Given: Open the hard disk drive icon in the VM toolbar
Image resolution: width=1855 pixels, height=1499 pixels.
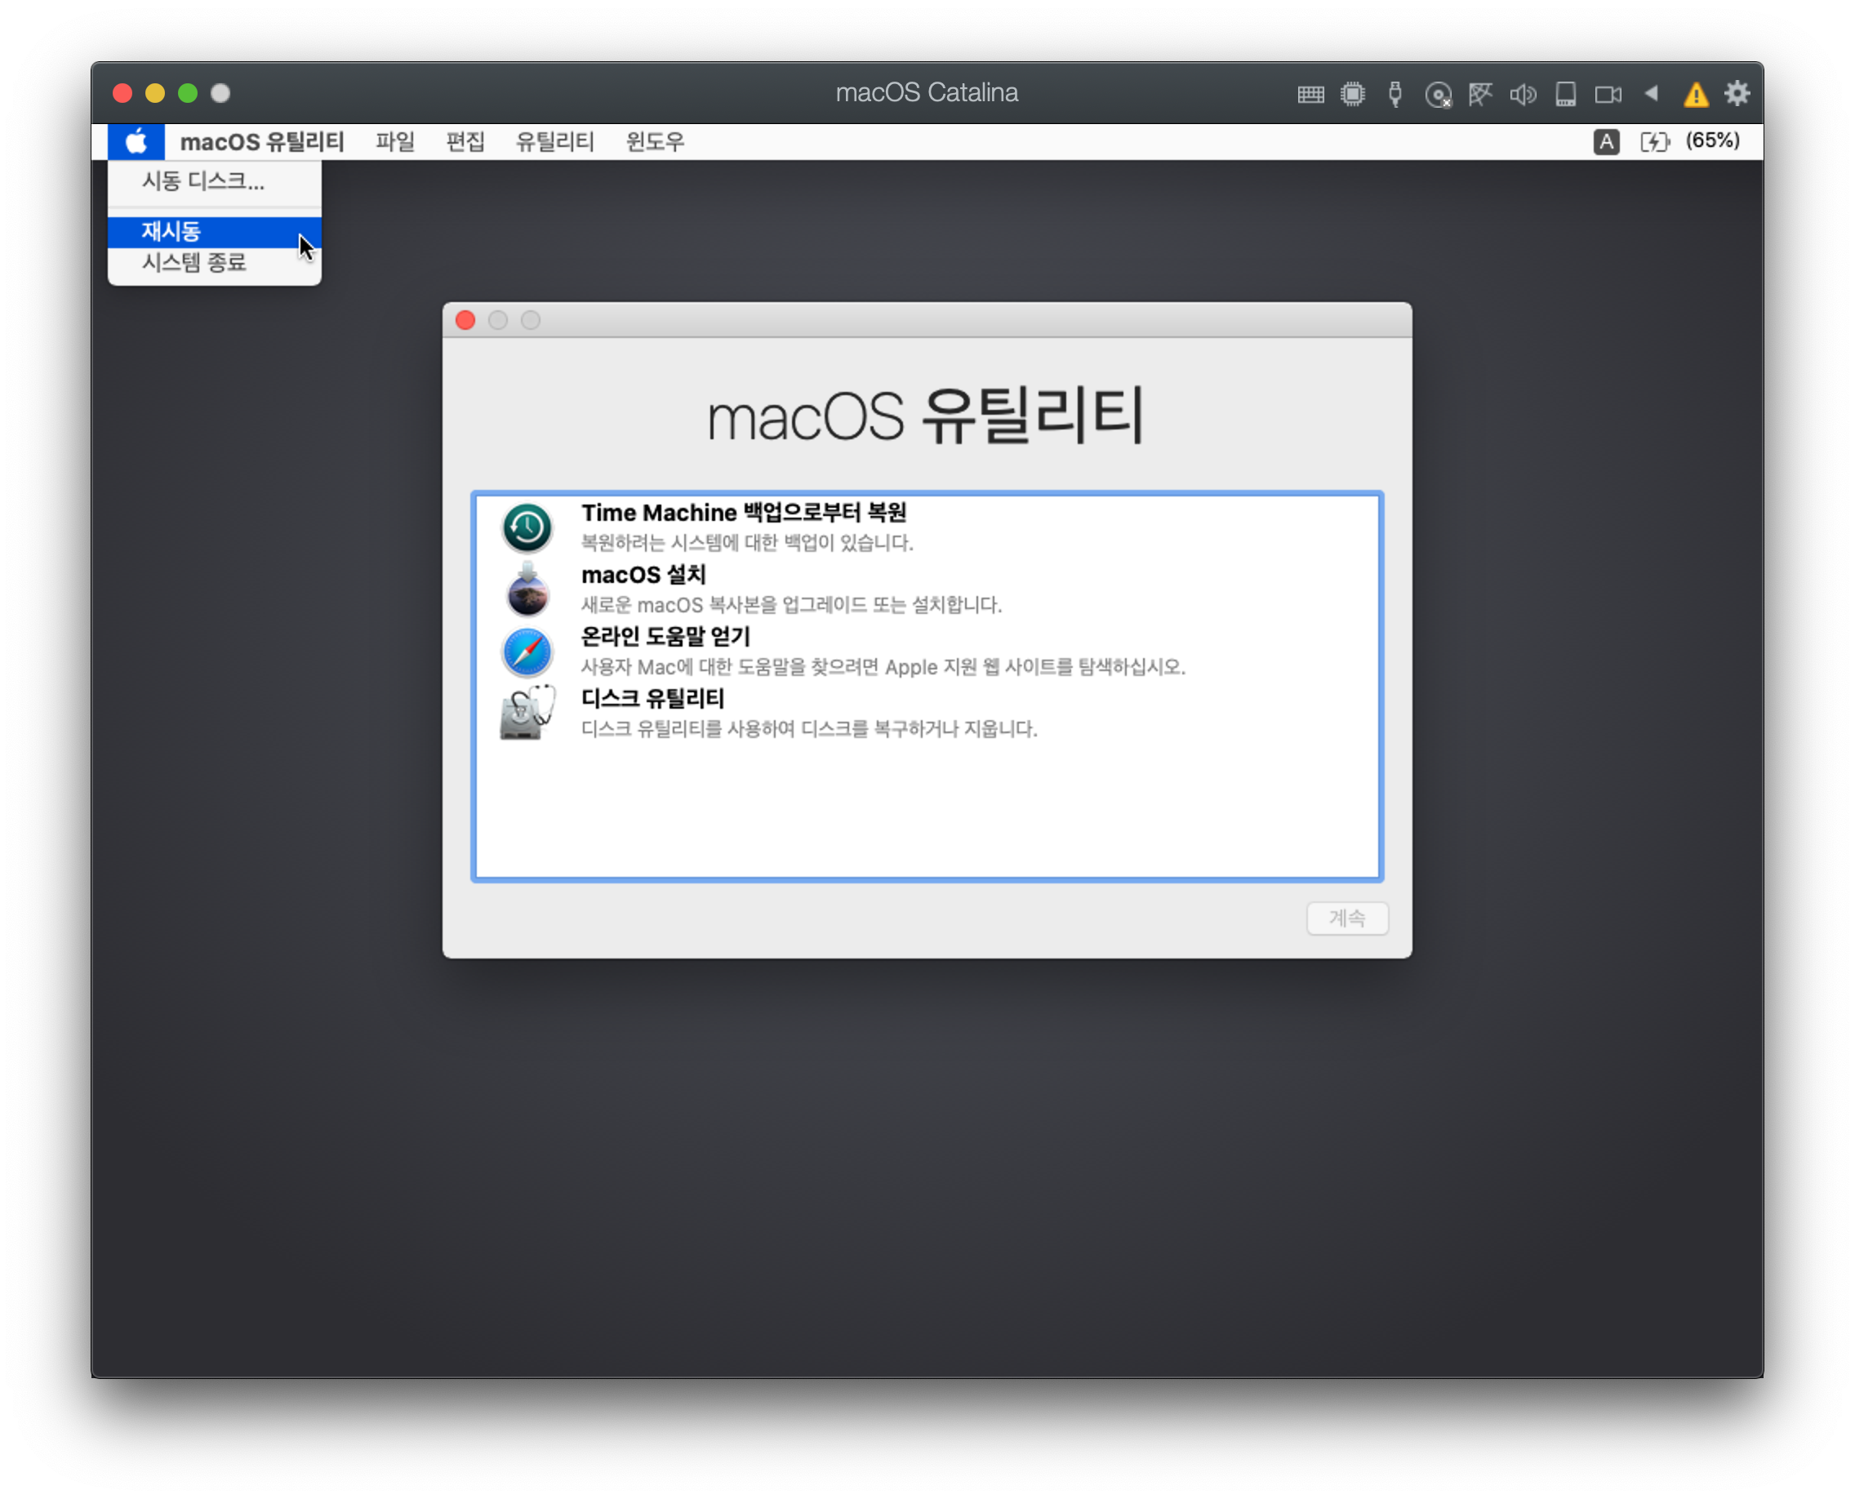Looking at the screenshot, I should [1565, 93].
